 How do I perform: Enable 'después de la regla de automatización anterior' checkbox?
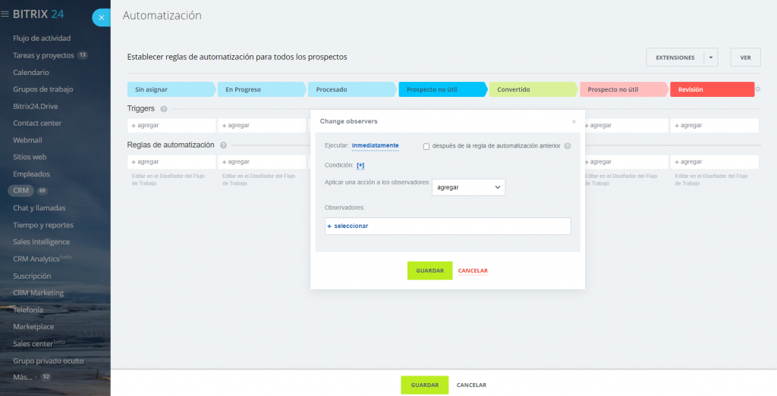tap(426, 146)
